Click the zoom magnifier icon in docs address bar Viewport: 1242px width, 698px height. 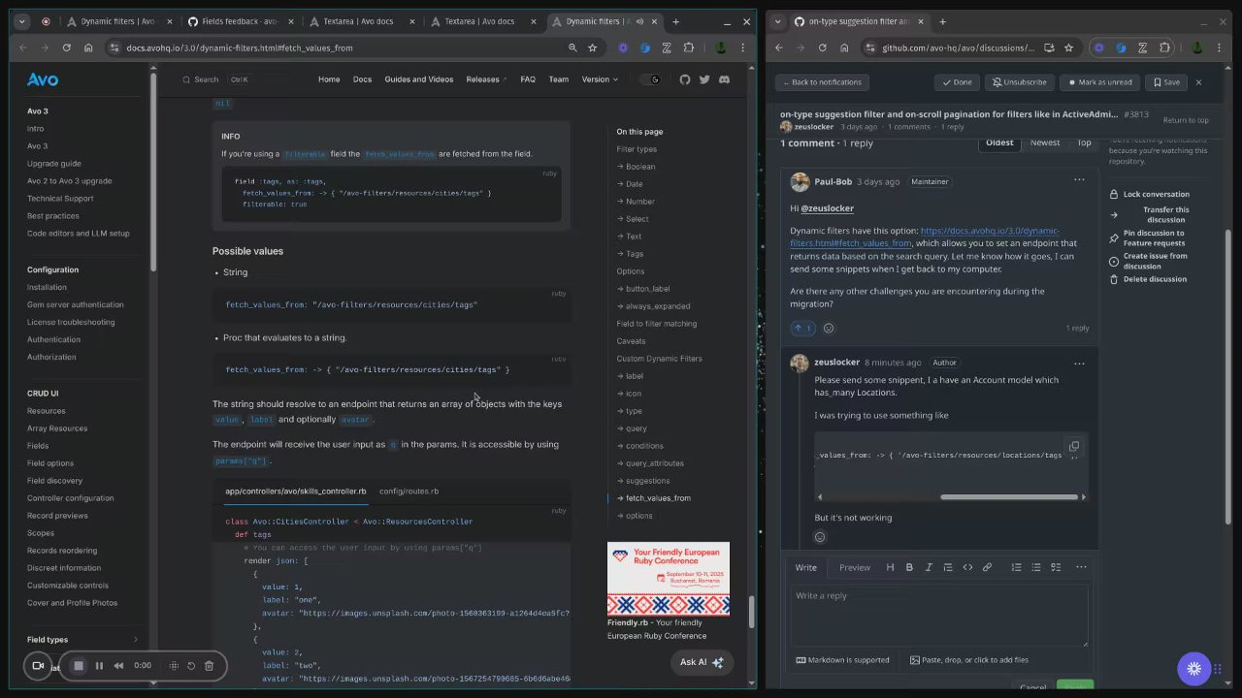click(x=572, y=48)
